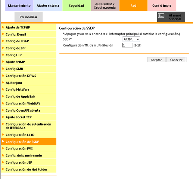Open Configuración de Hot Folder
Screen dimensions: 193x179
click(29, 169)
